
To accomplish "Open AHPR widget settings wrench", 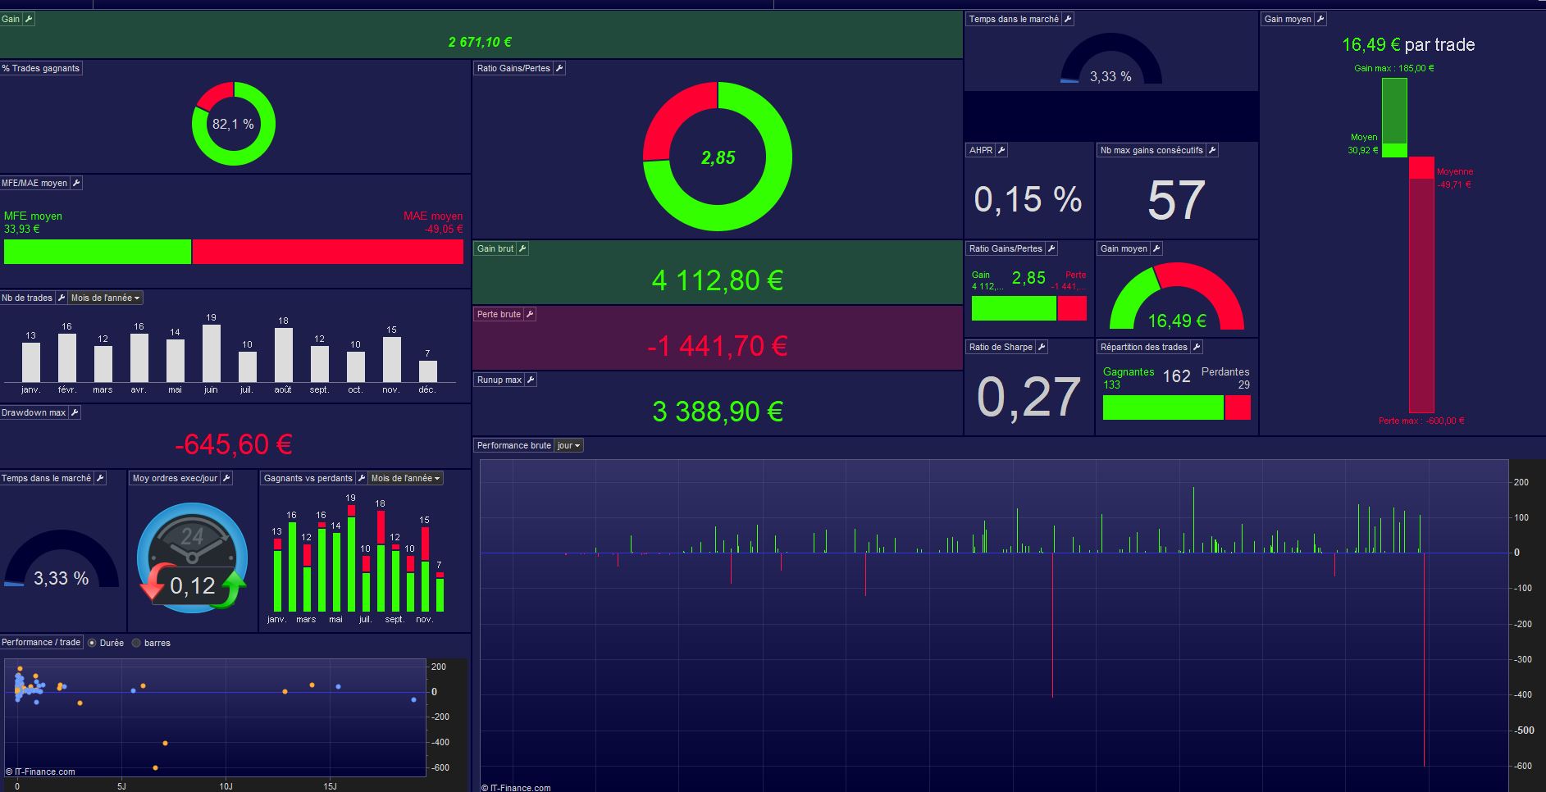I will [1001, 150].
